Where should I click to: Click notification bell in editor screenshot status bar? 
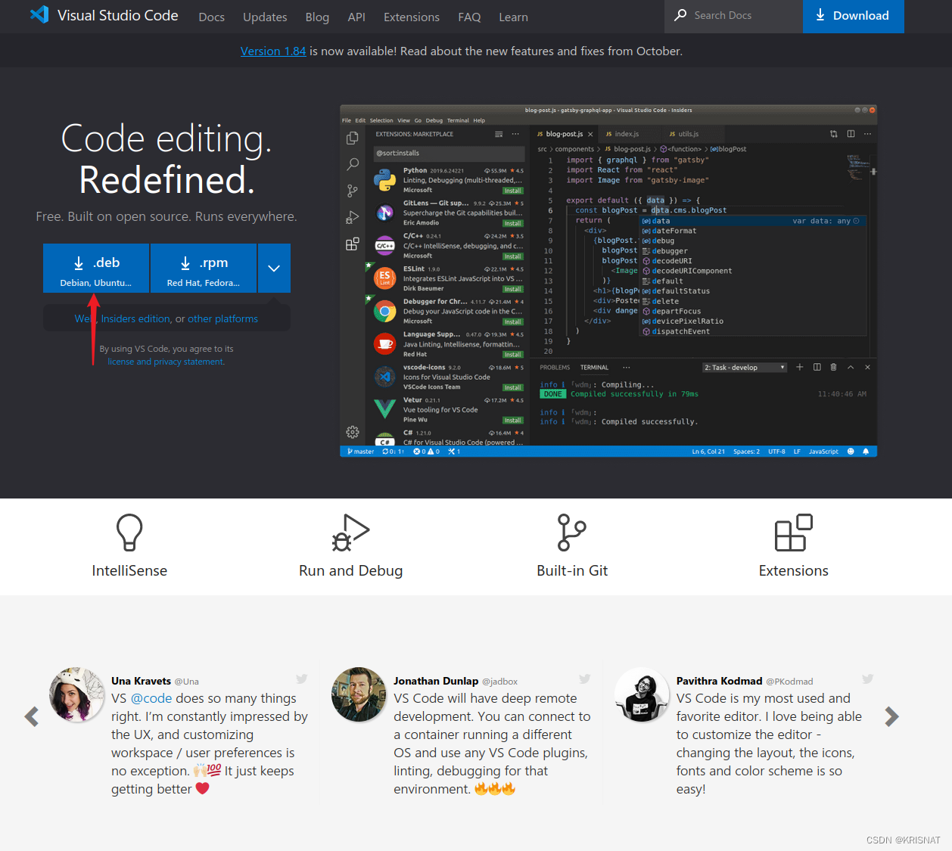[866, 452]
